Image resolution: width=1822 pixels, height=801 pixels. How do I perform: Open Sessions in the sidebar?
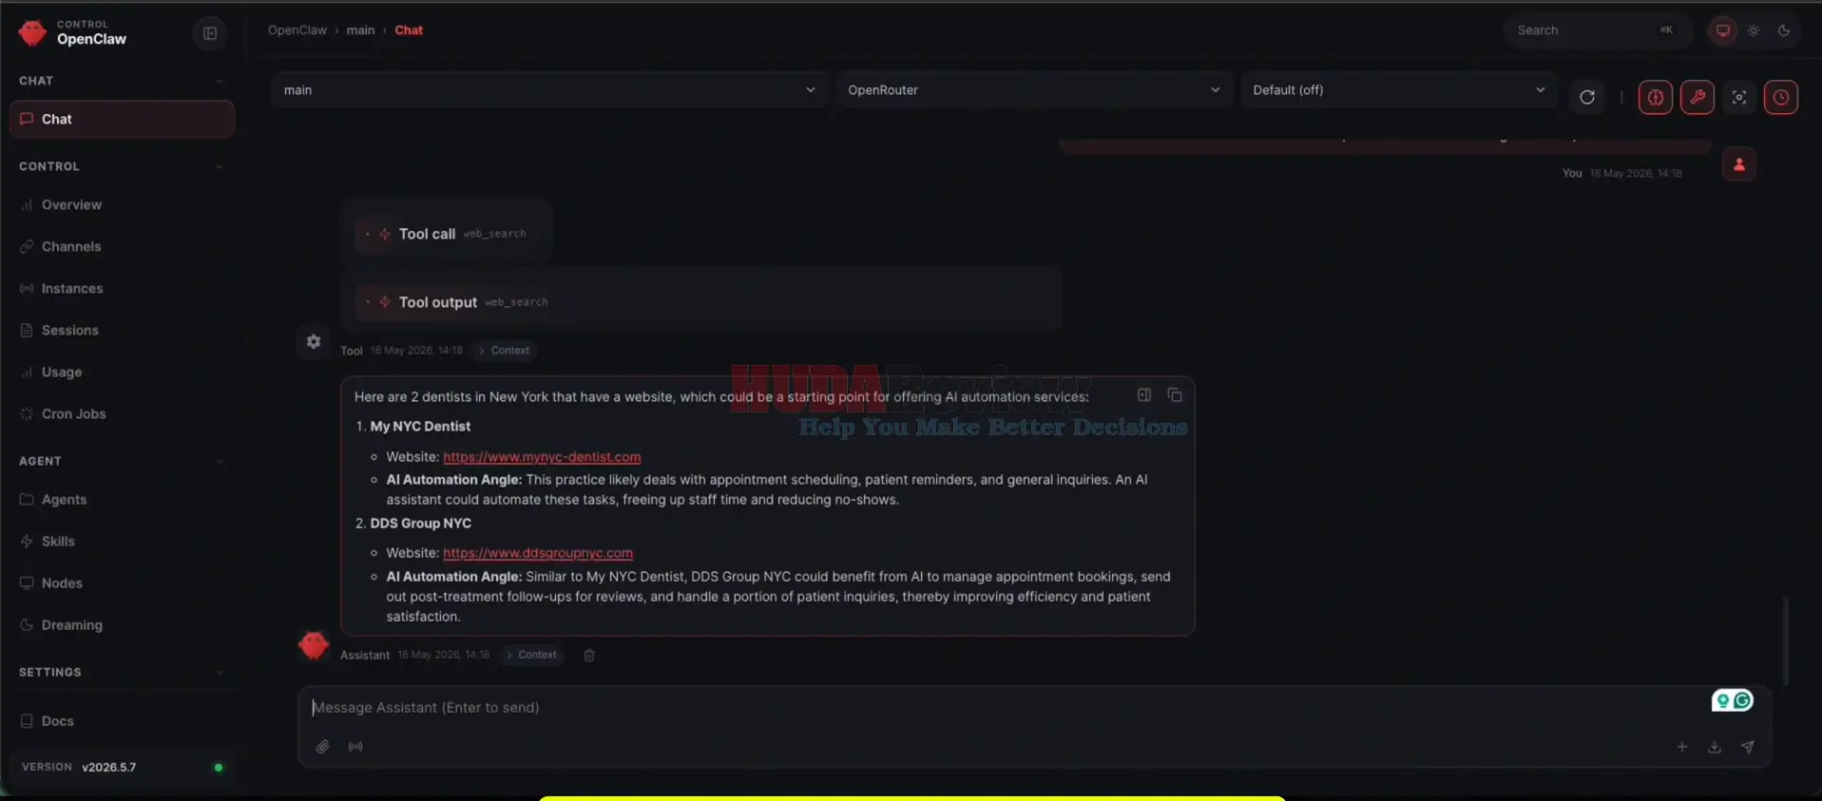(x=122, y=330)
